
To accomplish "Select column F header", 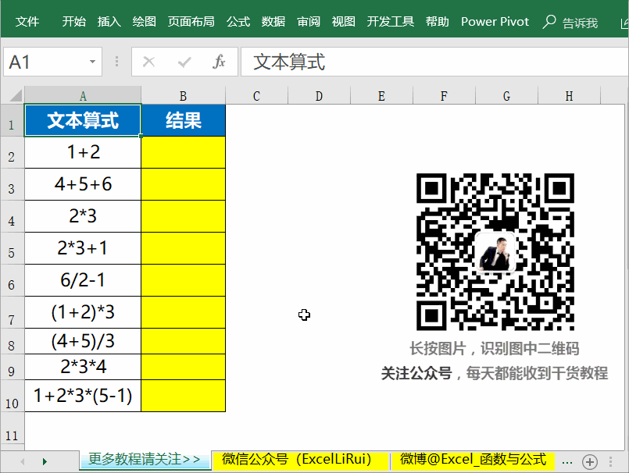I will (444, 96).
